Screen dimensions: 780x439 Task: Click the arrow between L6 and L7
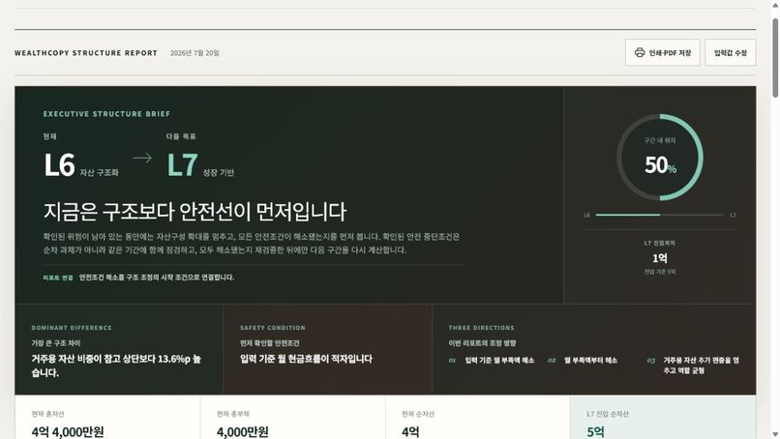(x=142, y=159)
